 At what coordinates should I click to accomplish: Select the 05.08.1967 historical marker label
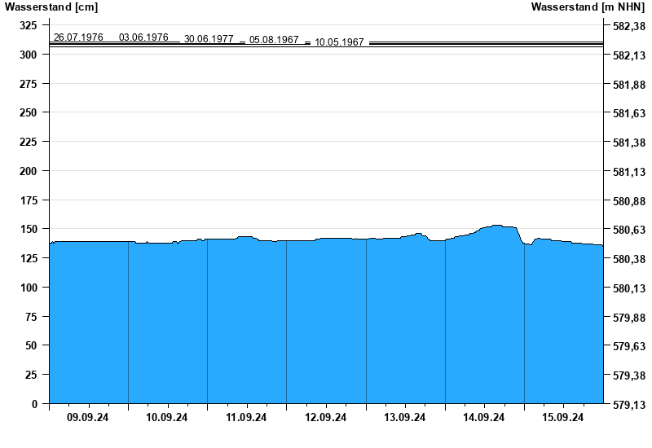click(x=274, y=40)
